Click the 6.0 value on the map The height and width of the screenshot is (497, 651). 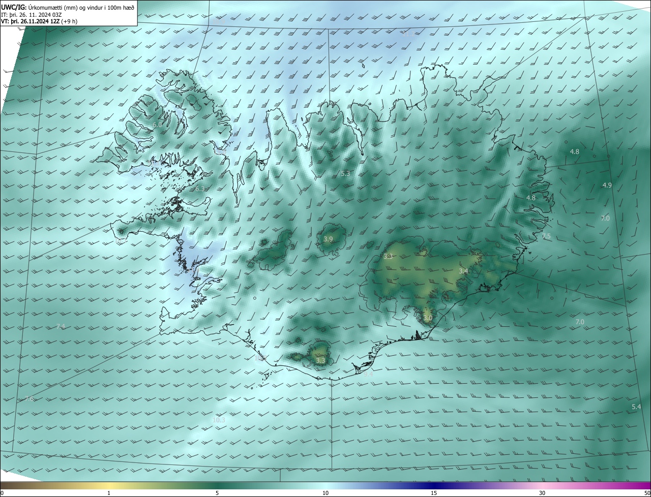point(157,125)
